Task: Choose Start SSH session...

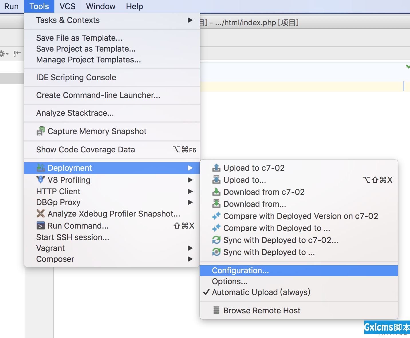Action: tap(112, 237)
